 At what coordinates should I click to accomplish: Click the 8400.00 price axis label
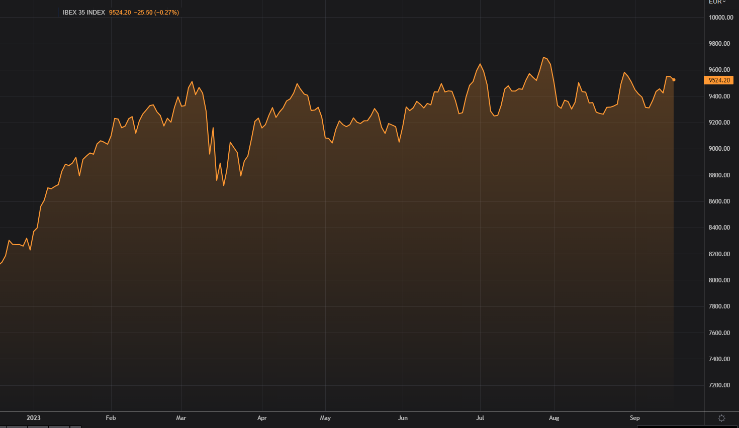pyautogui.click(x=719, y=228)
